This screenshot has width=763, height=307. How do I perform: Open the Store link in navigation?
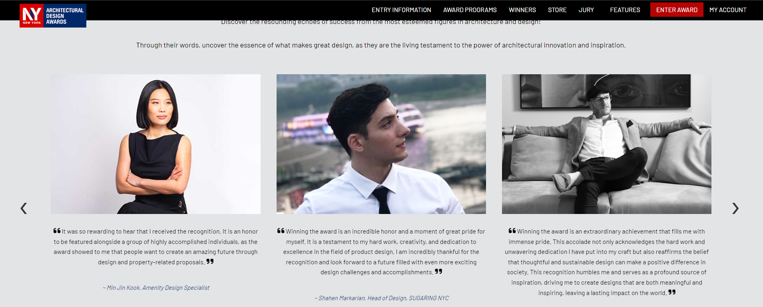click(x=557, y=10)
